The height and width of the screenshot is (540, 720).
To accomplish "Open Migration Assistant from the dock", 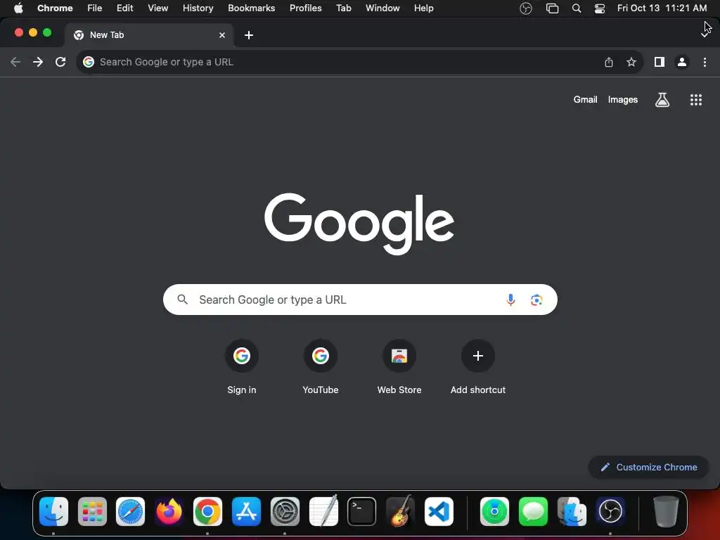I will [x=572, y=511].
